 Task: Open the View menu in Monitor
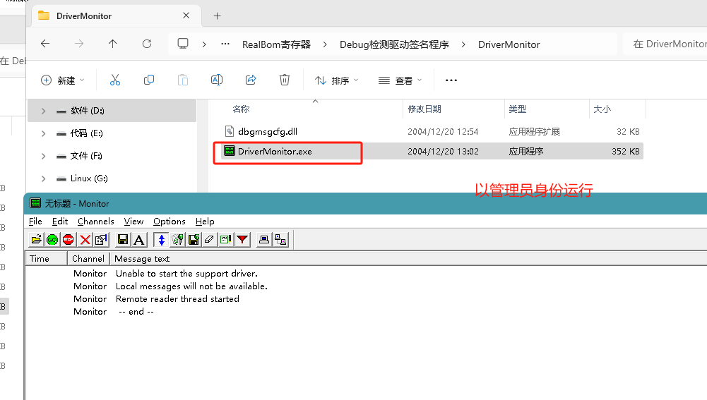133,222
